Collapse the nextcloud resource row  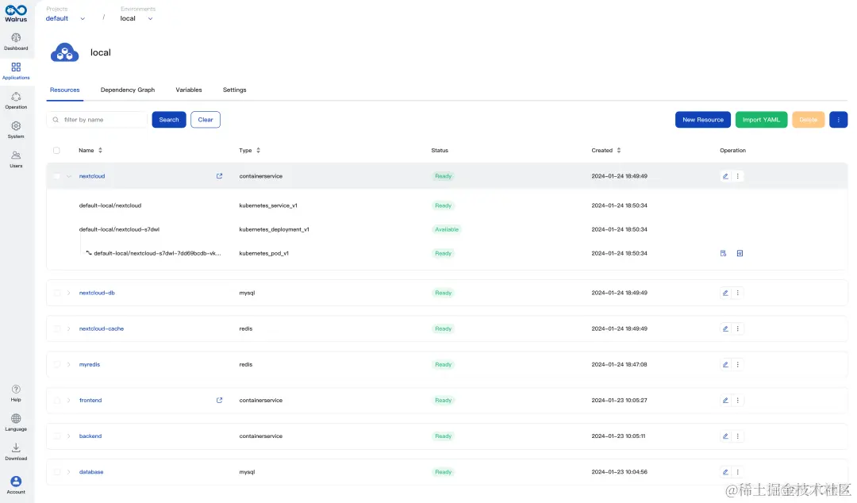(69, 176)
